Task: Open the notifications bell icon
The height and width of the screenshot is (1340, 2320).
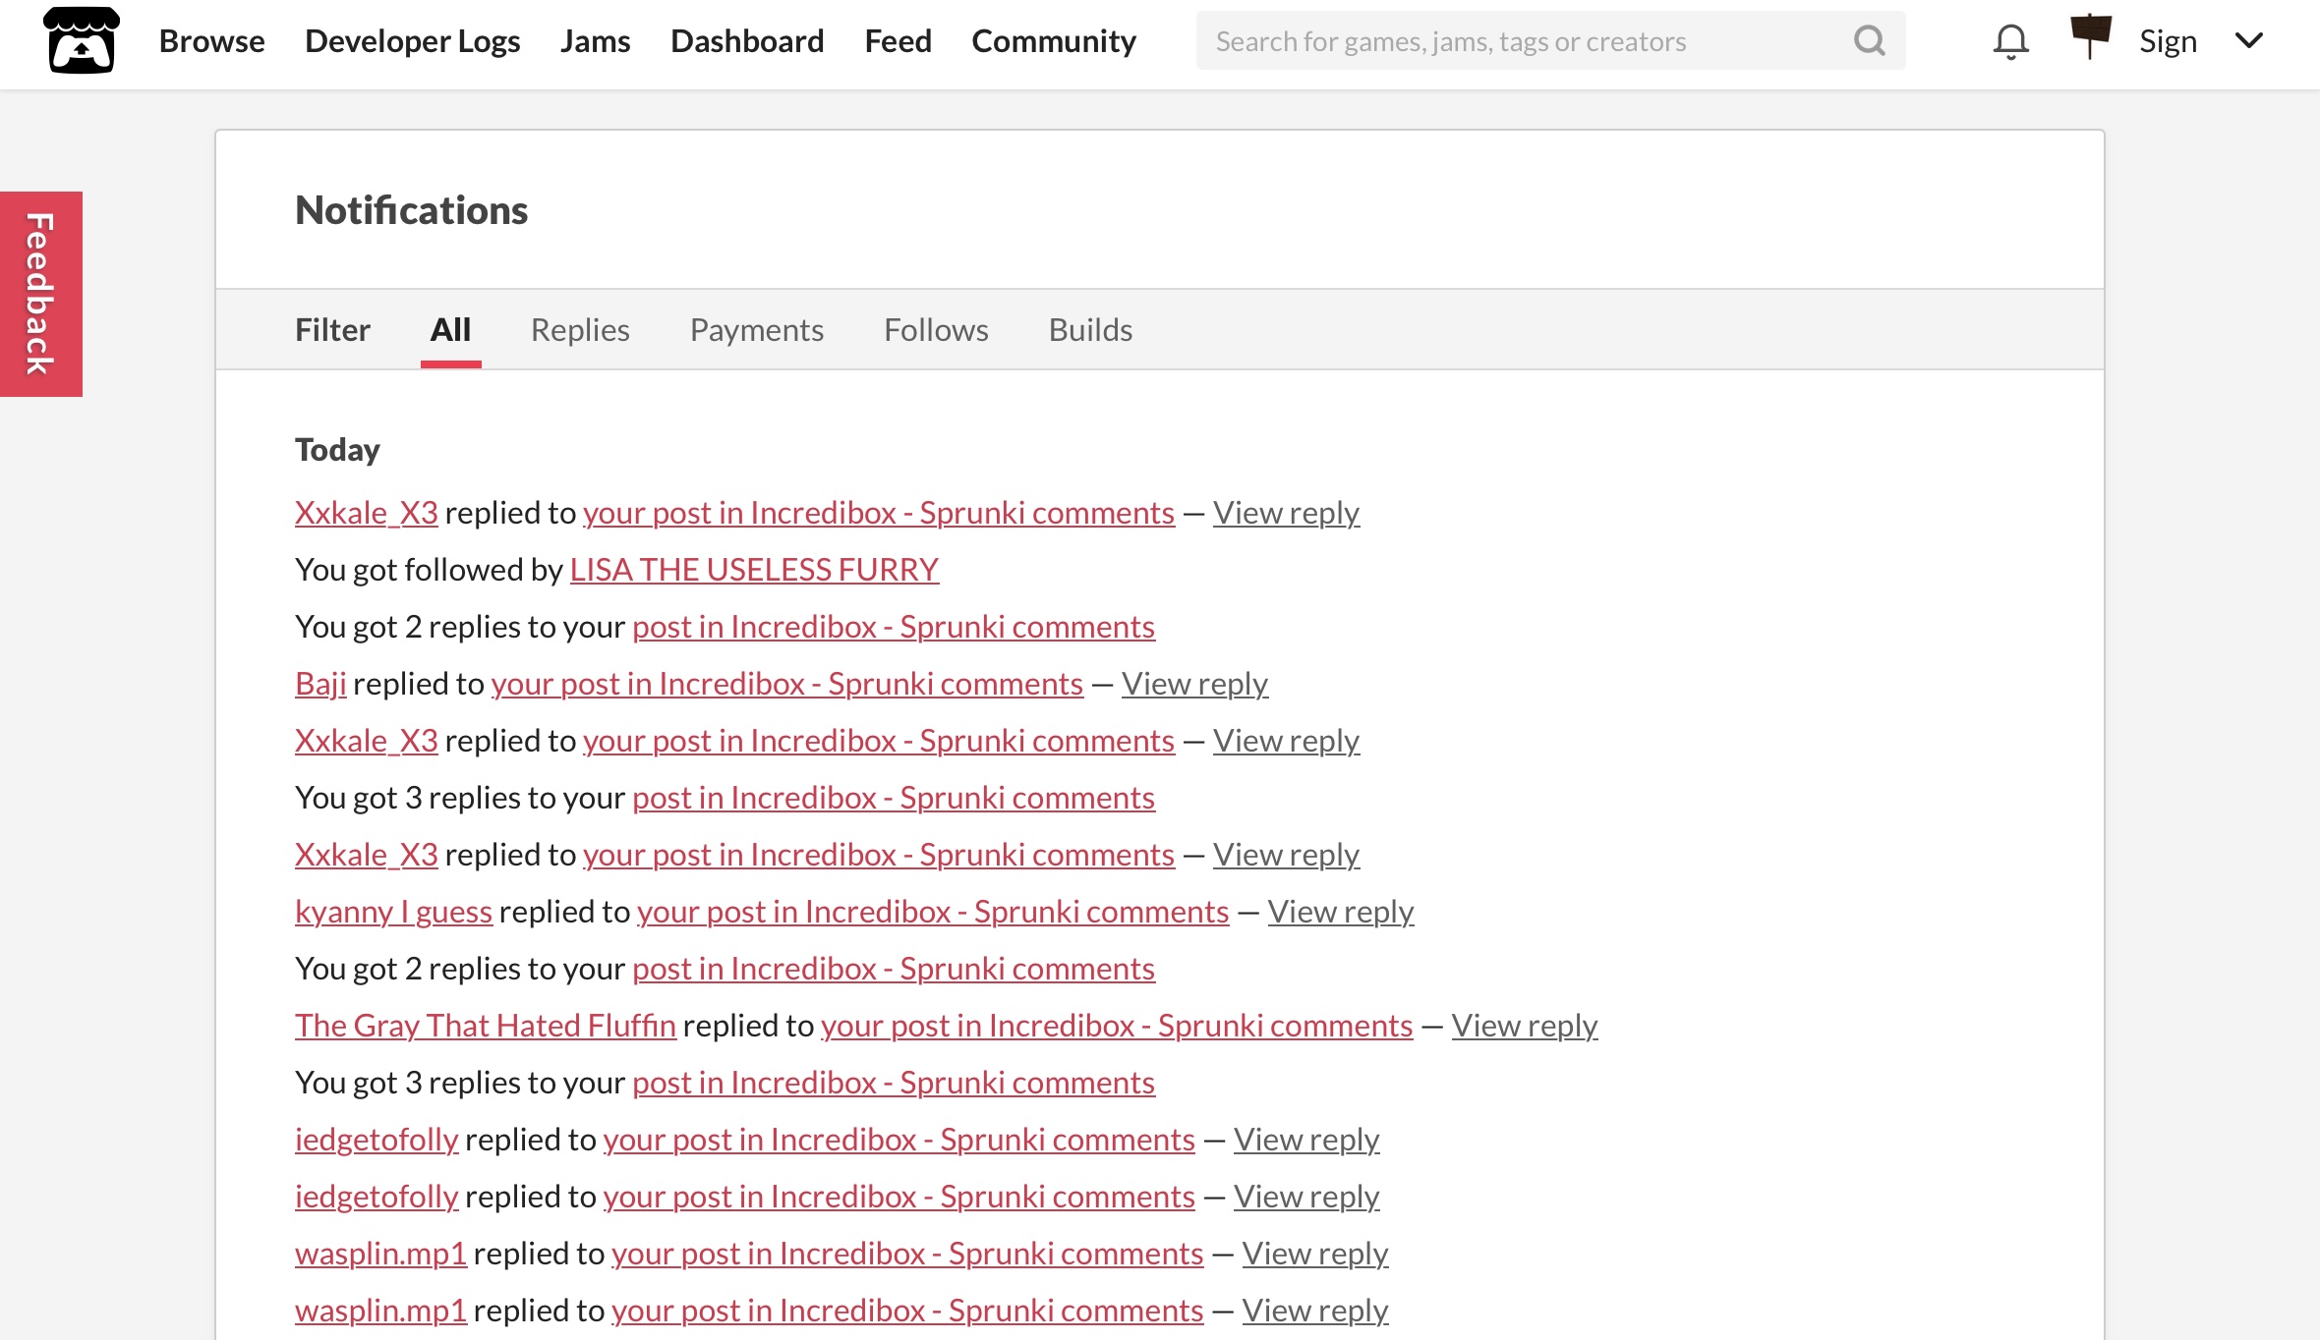Action: click(2010, 41)
